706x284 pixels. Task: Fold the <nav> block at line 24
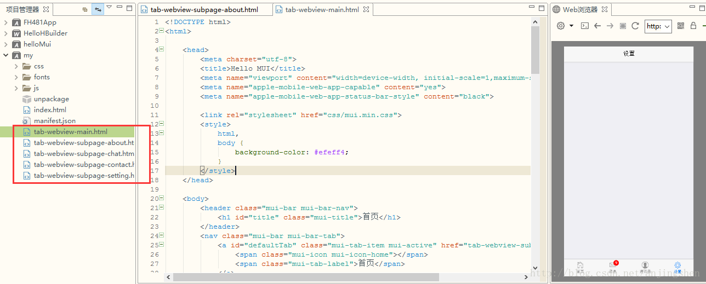(162, 235)
